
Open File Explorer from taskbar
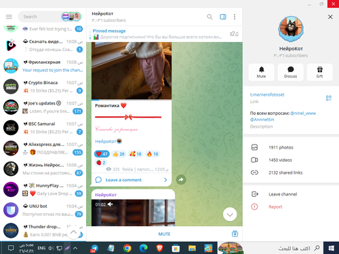pyautogui.click(x=192, y=248)
